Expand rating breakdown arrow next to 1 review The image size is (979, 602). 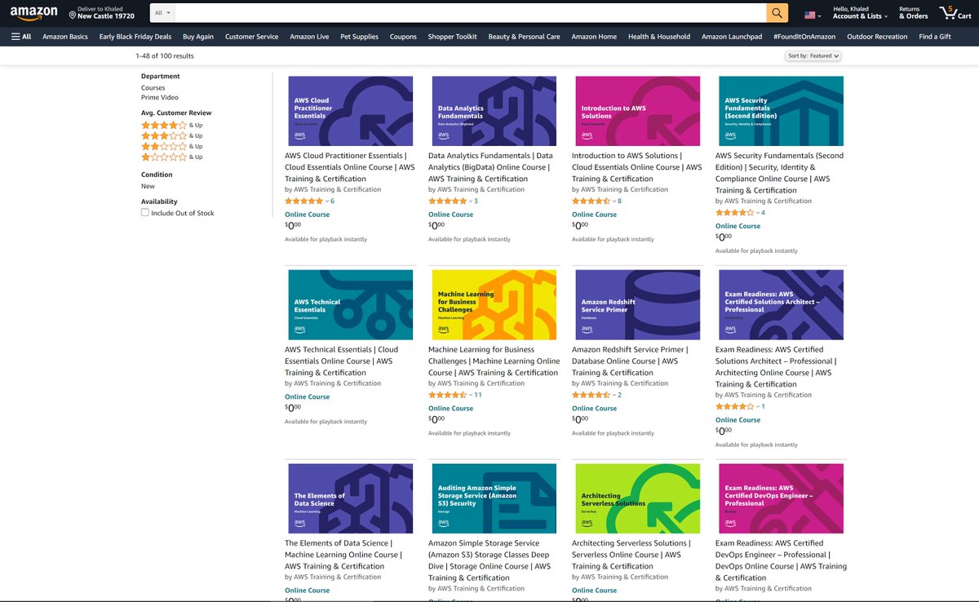coord(757,406)
